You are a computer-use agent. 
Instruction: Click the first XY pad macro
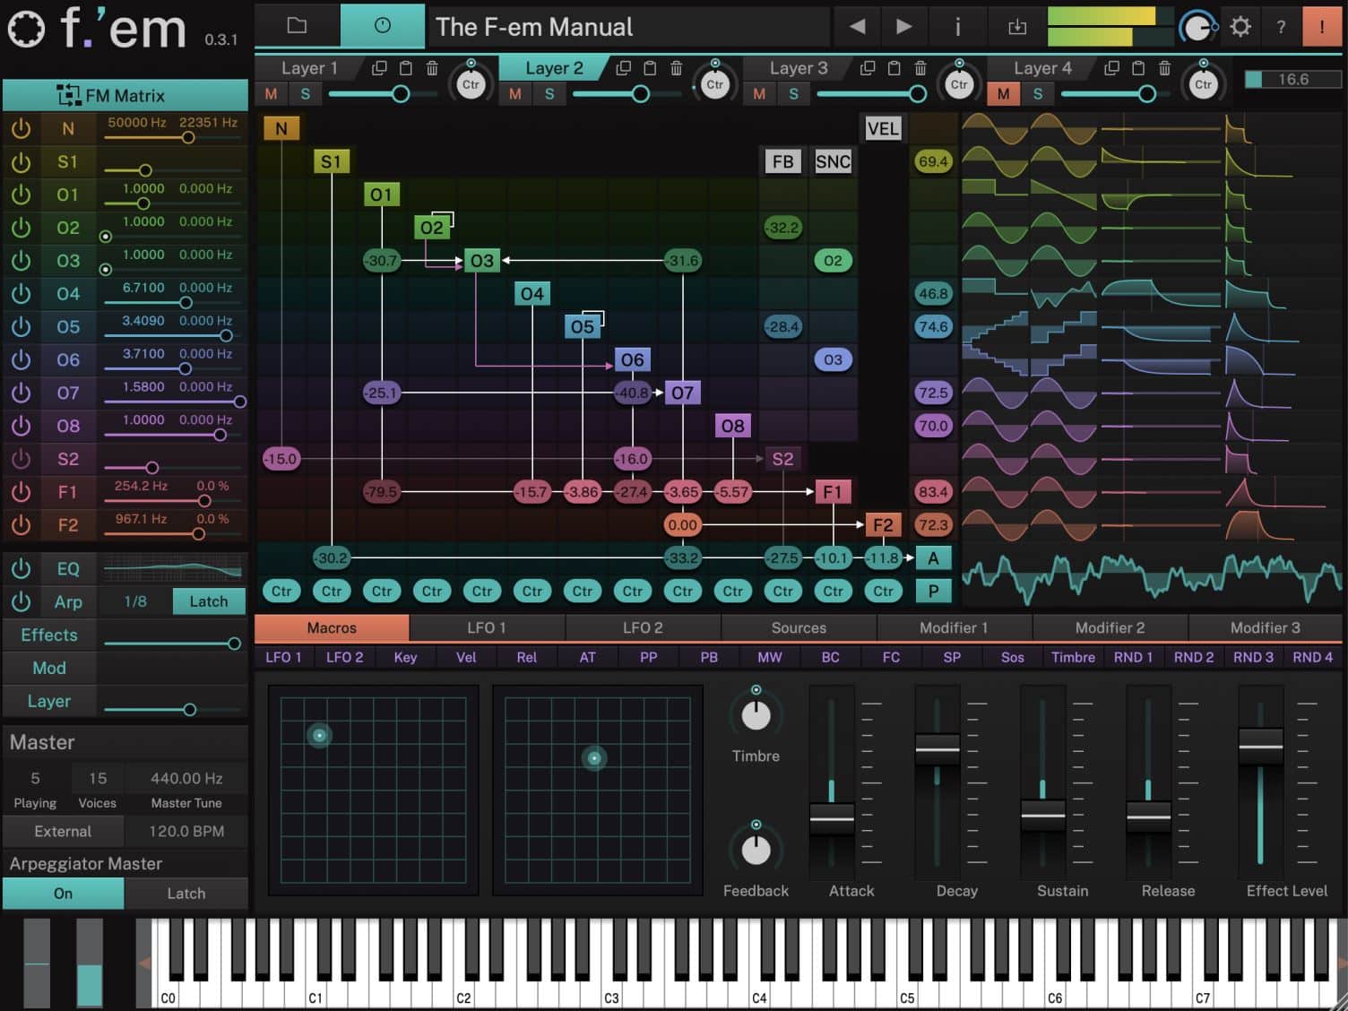coord(373,791)
